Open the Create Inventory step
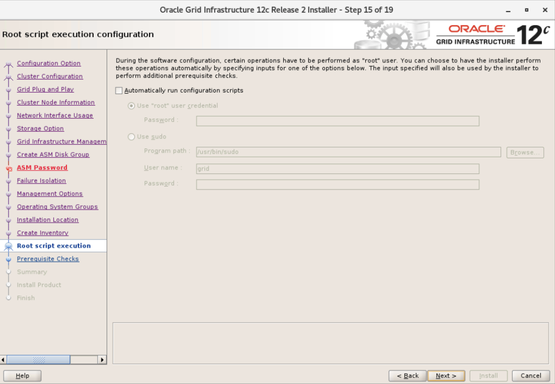The width and height of the screenshot is (555, 384). click(x=43, y=233)
